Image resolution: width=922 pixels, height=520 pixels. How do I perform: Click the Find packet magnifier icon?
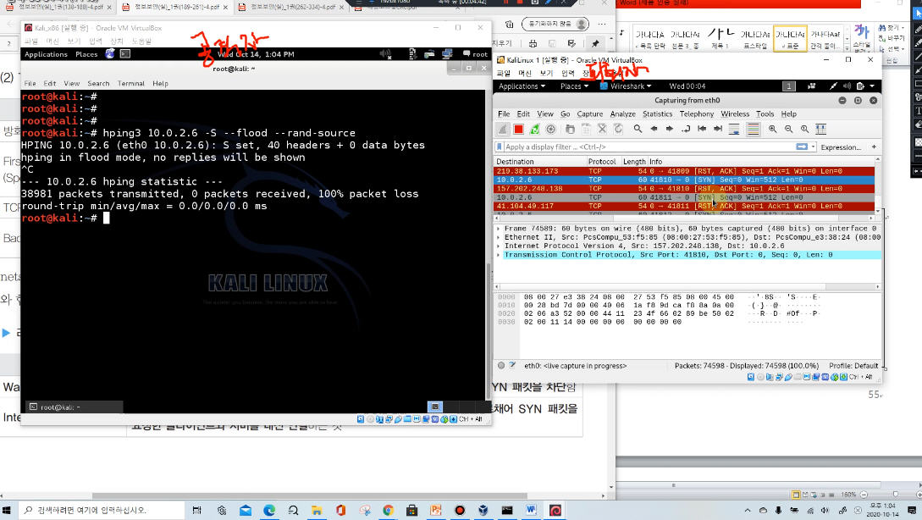coord(638,130)
